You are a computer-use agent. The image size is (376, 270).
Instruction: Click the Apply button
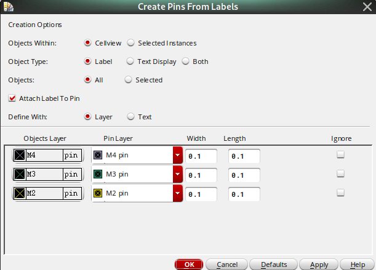319,264
